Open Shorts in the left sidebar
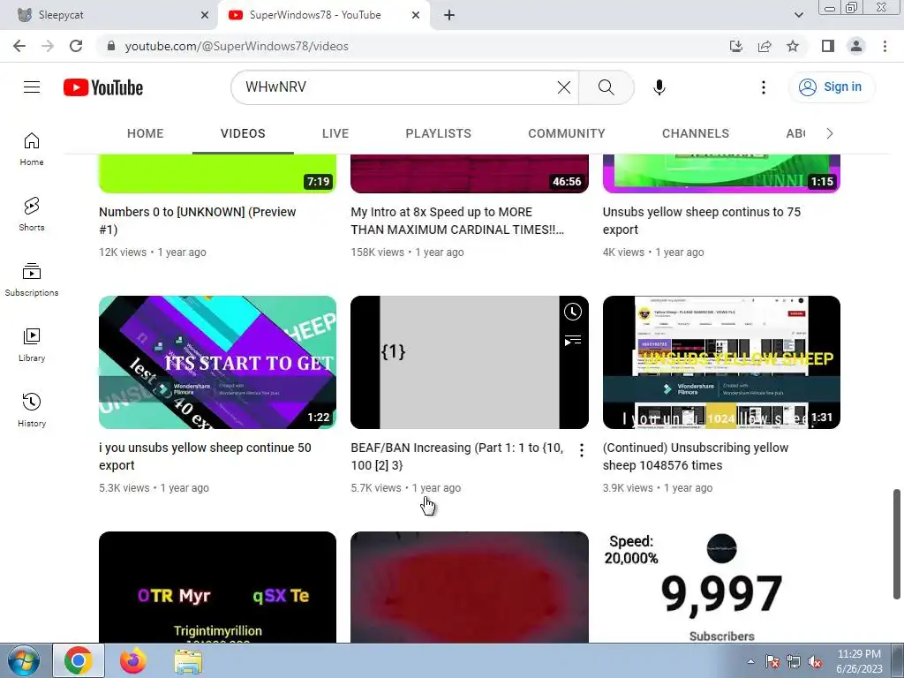Viewport: 904px width, 678px height. click(32, 214)
